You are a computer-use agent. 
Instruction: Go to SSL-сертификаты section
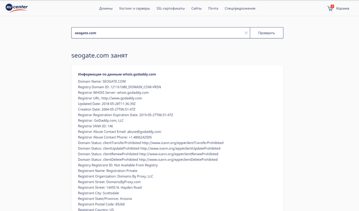tap(171, 9)
